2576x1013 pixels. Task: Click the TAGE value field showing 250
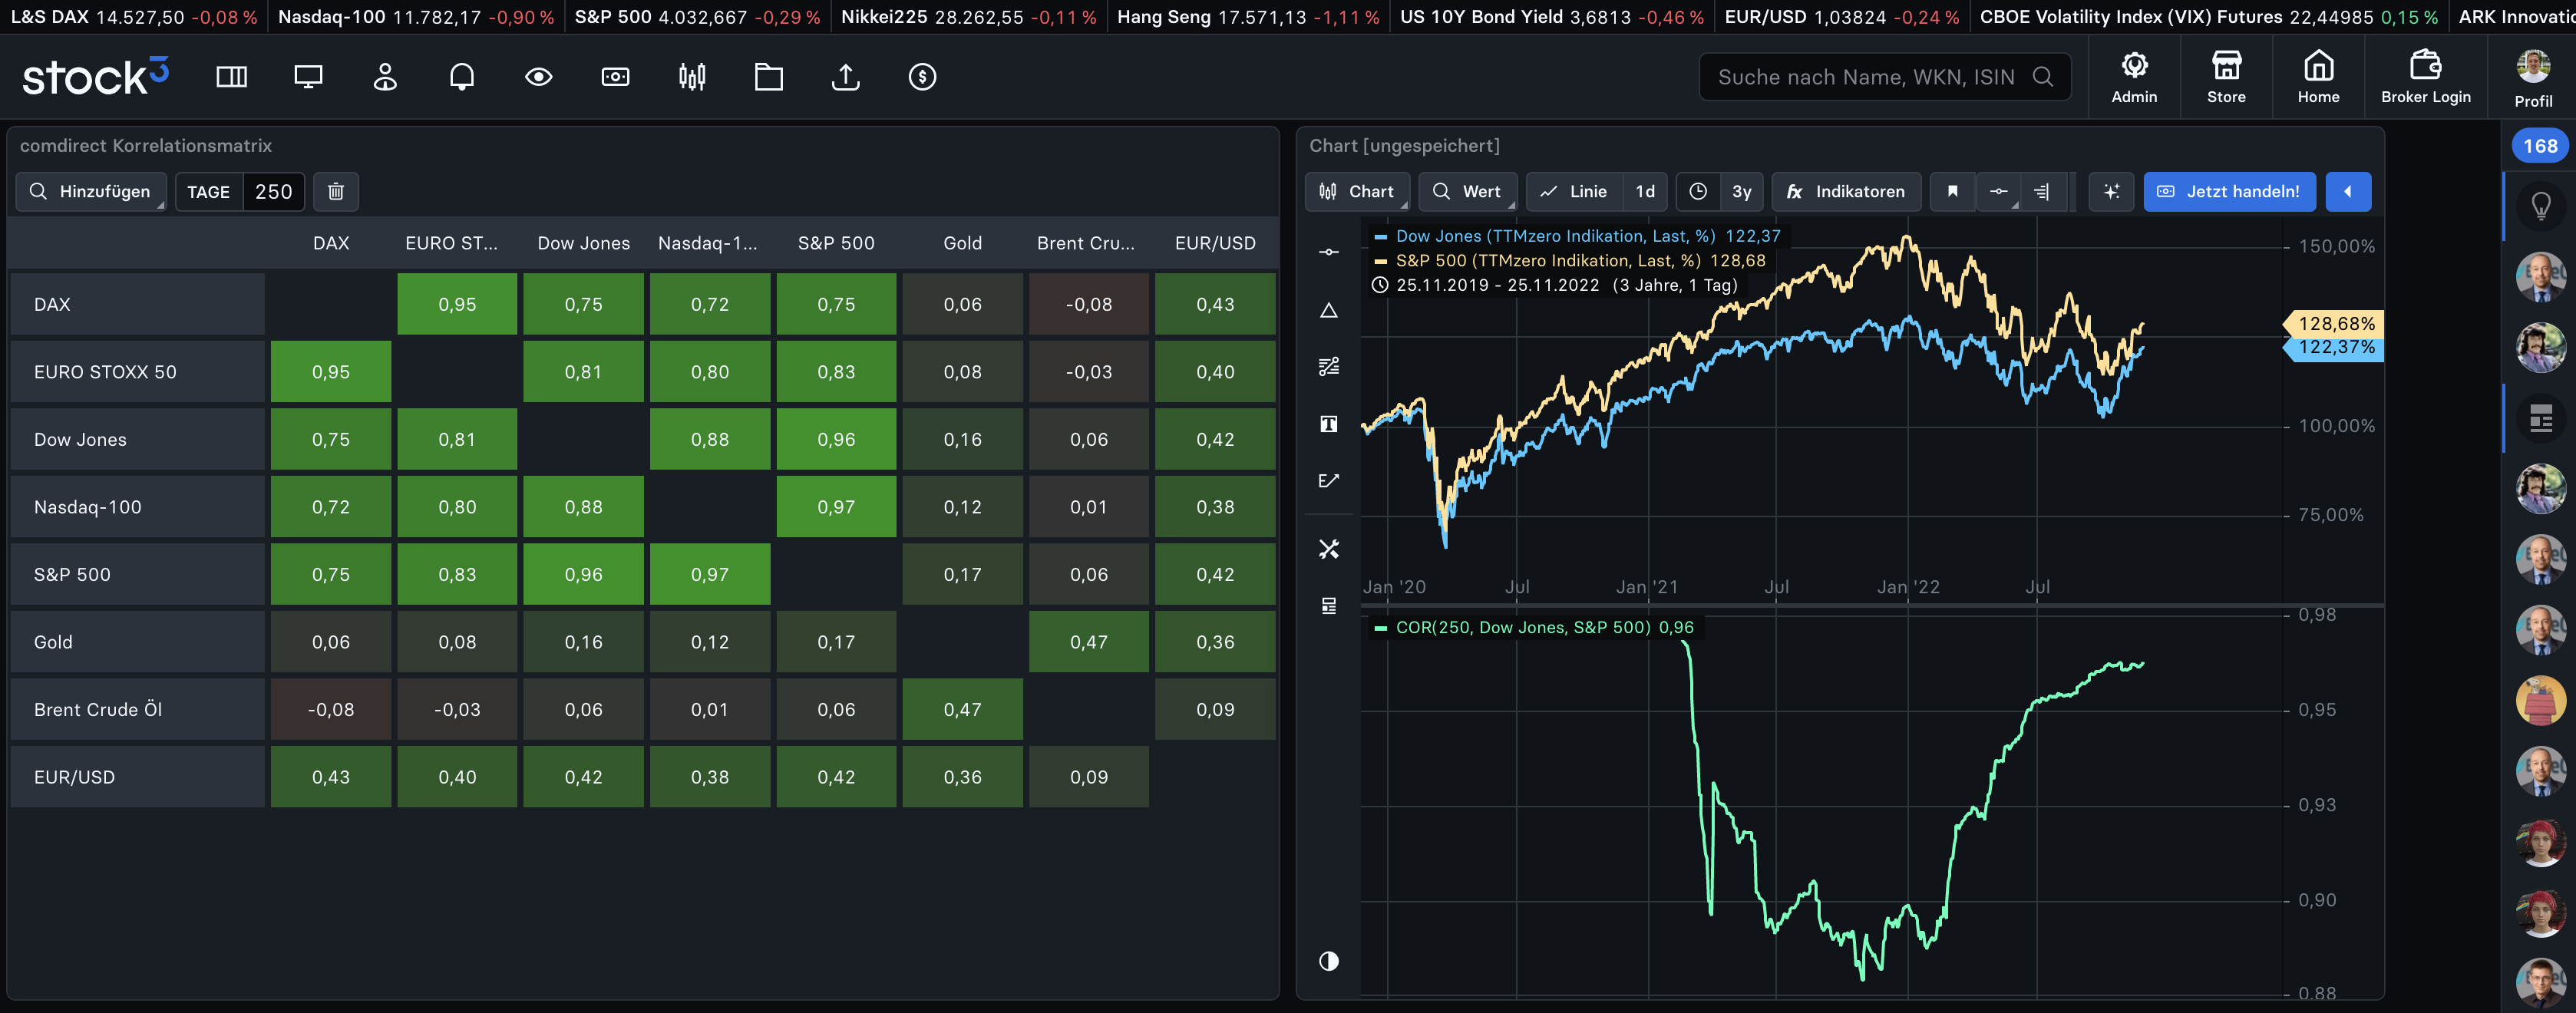point(273,191)
